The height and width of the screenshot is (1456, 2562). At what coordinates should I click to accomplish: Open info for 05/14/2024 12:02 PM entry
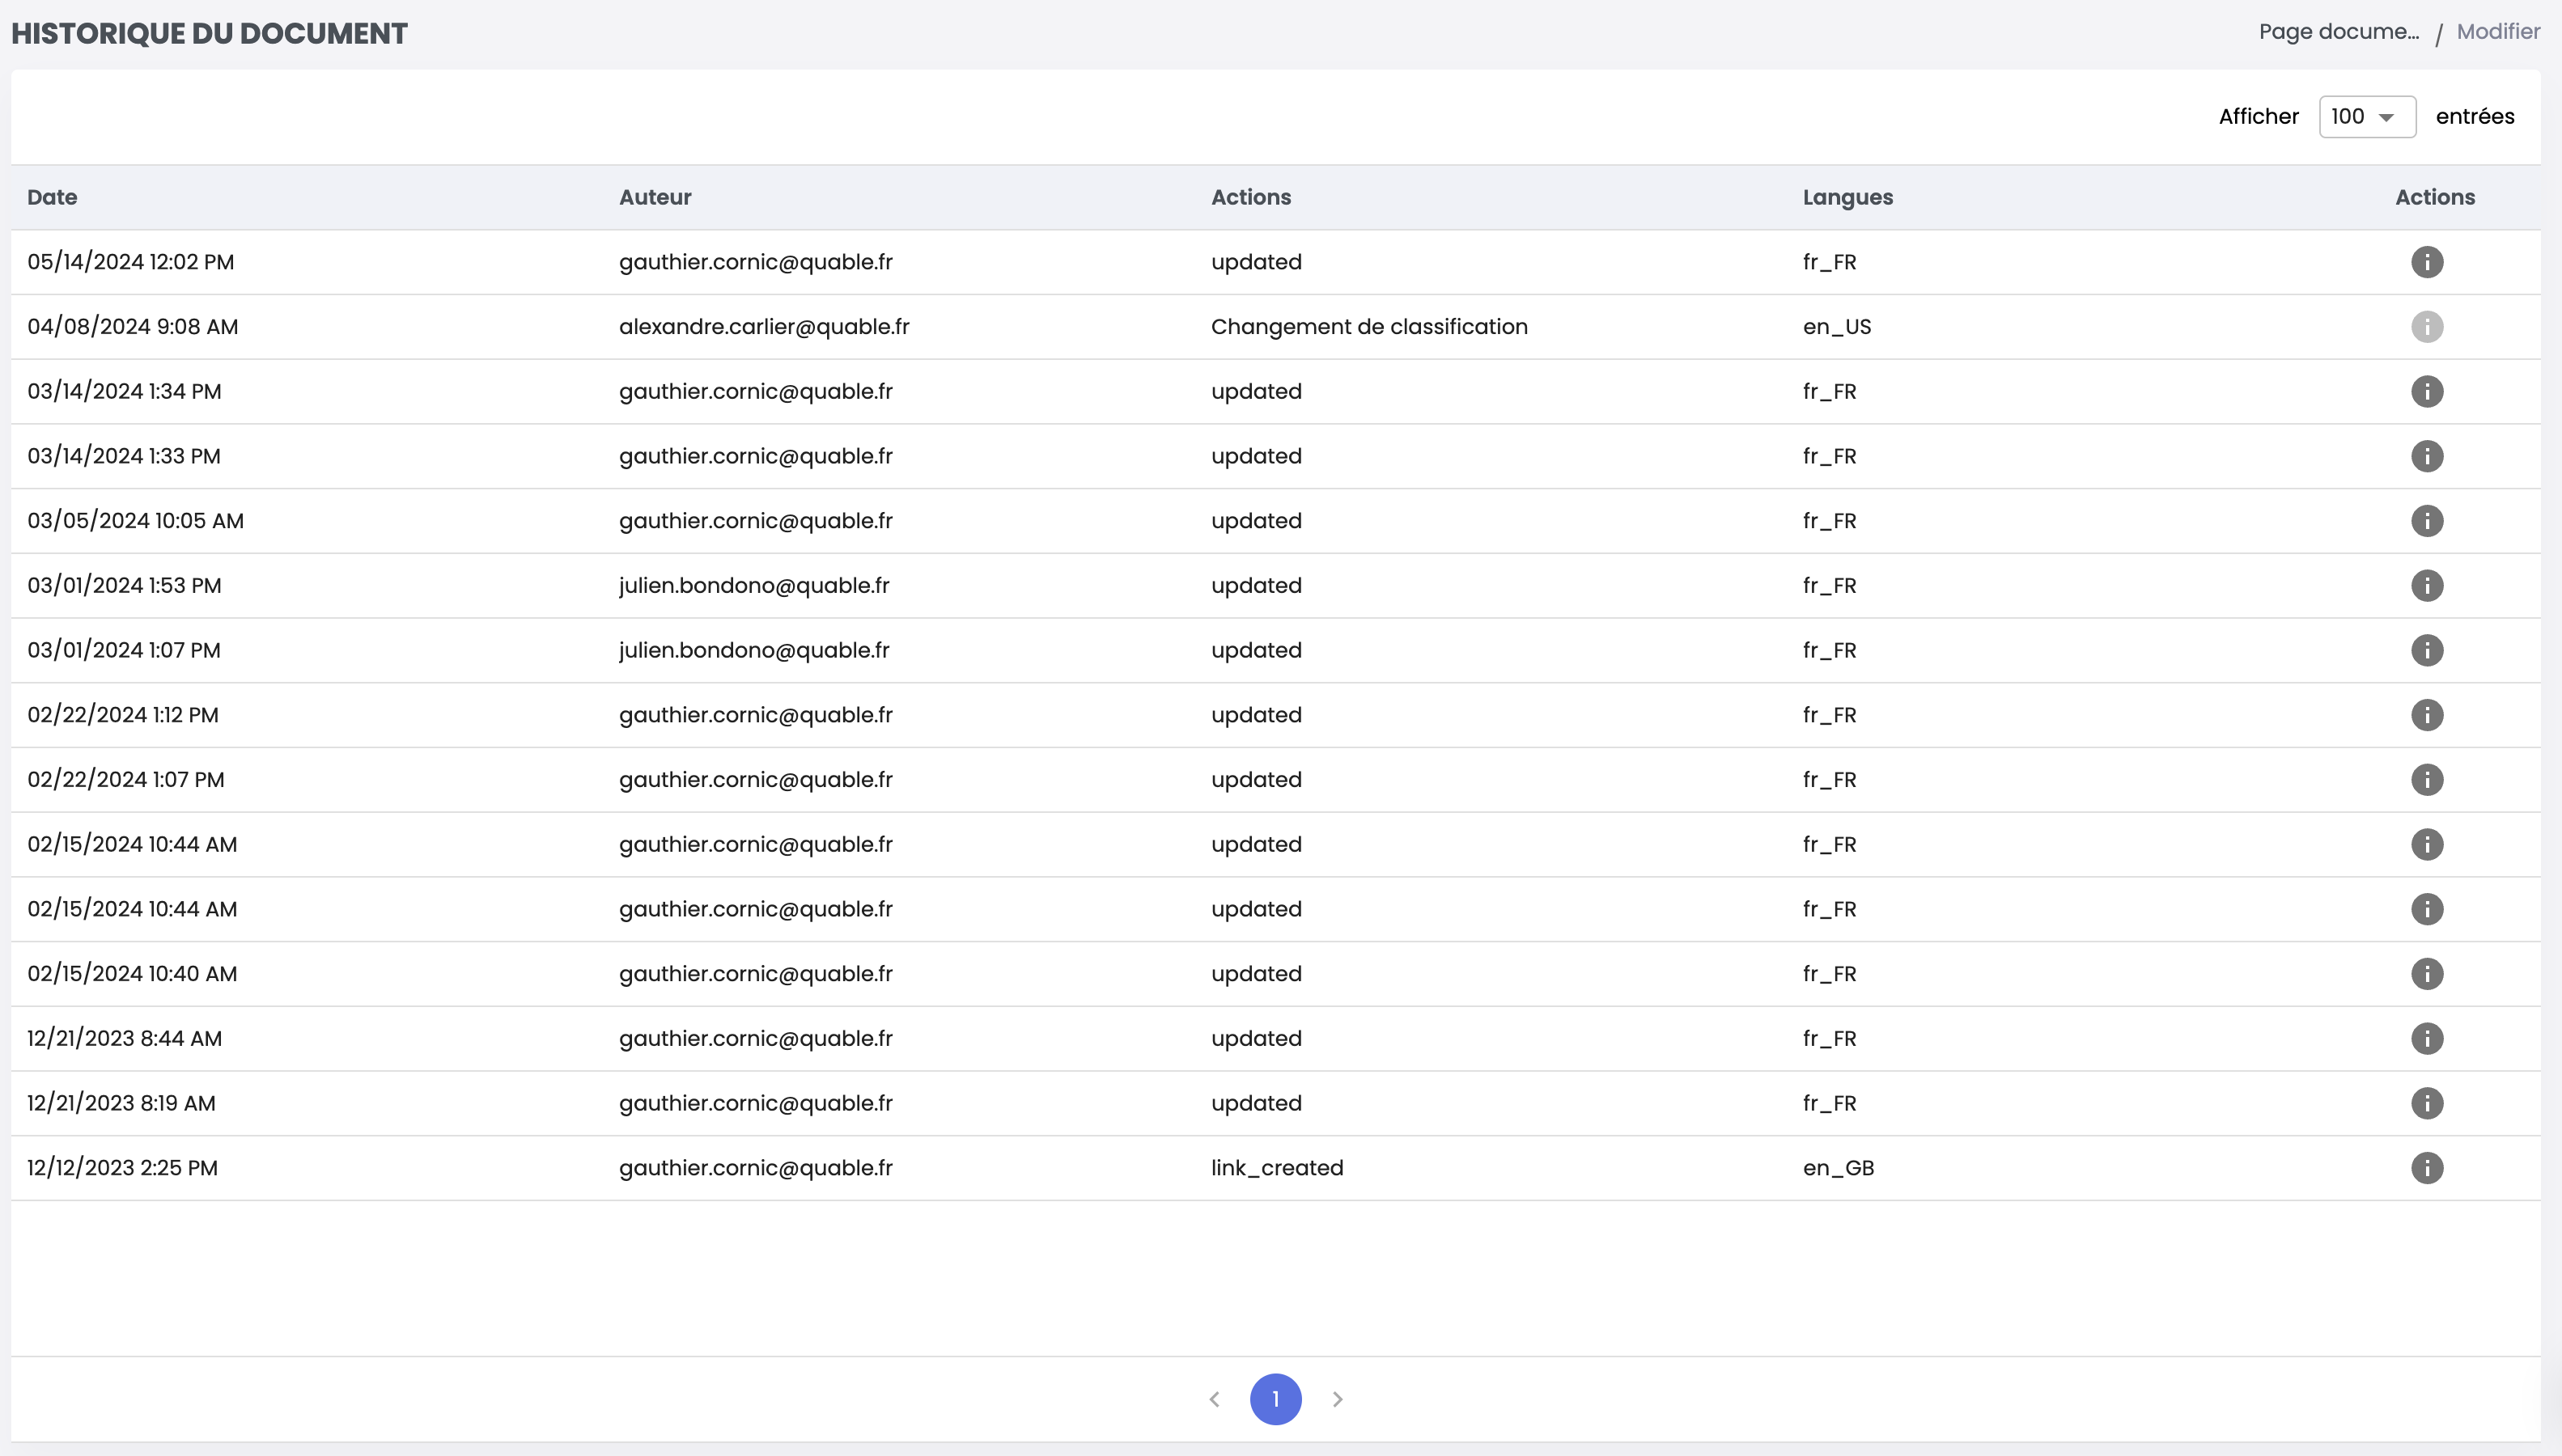pos(2427,262)
